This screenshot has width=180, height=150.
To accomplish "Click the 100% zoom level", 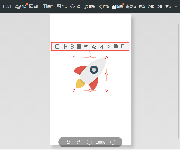I will pyautogui.click(x=100, y=142).
